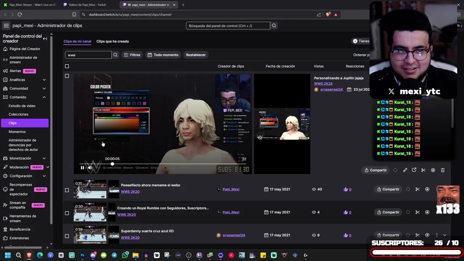This screenshot has width=464, height=261.
Task: Open the Todo momento date filter
Action: (163, 55)
